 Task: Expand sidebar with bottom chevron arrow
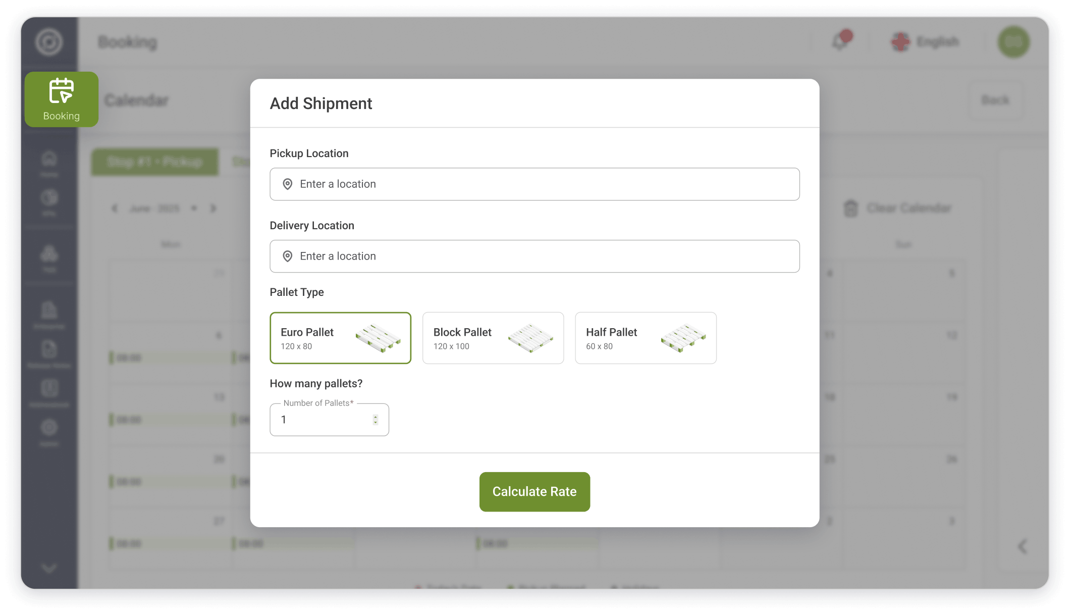[x=49, y=569]
